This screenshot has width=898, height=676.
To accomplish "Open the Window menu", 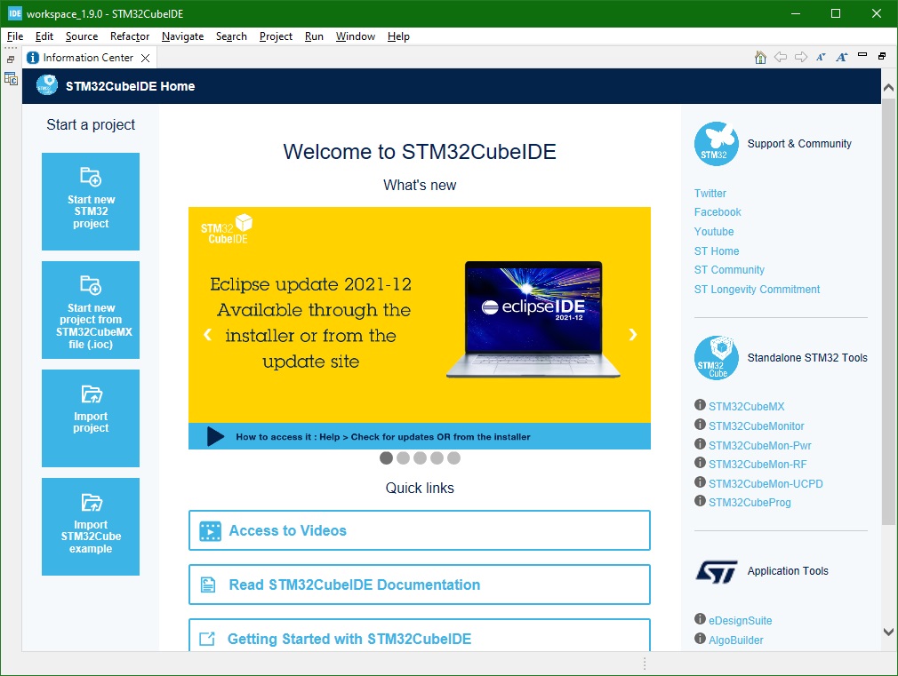I will [x=355, y=36].
